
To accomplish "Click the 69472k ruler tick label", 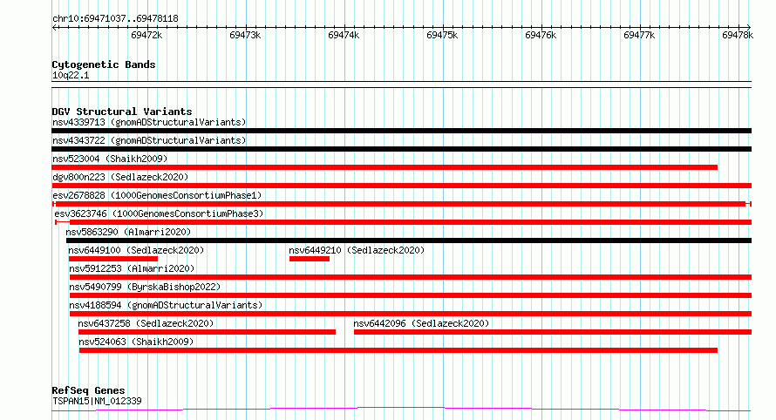I will click(146, 35).
